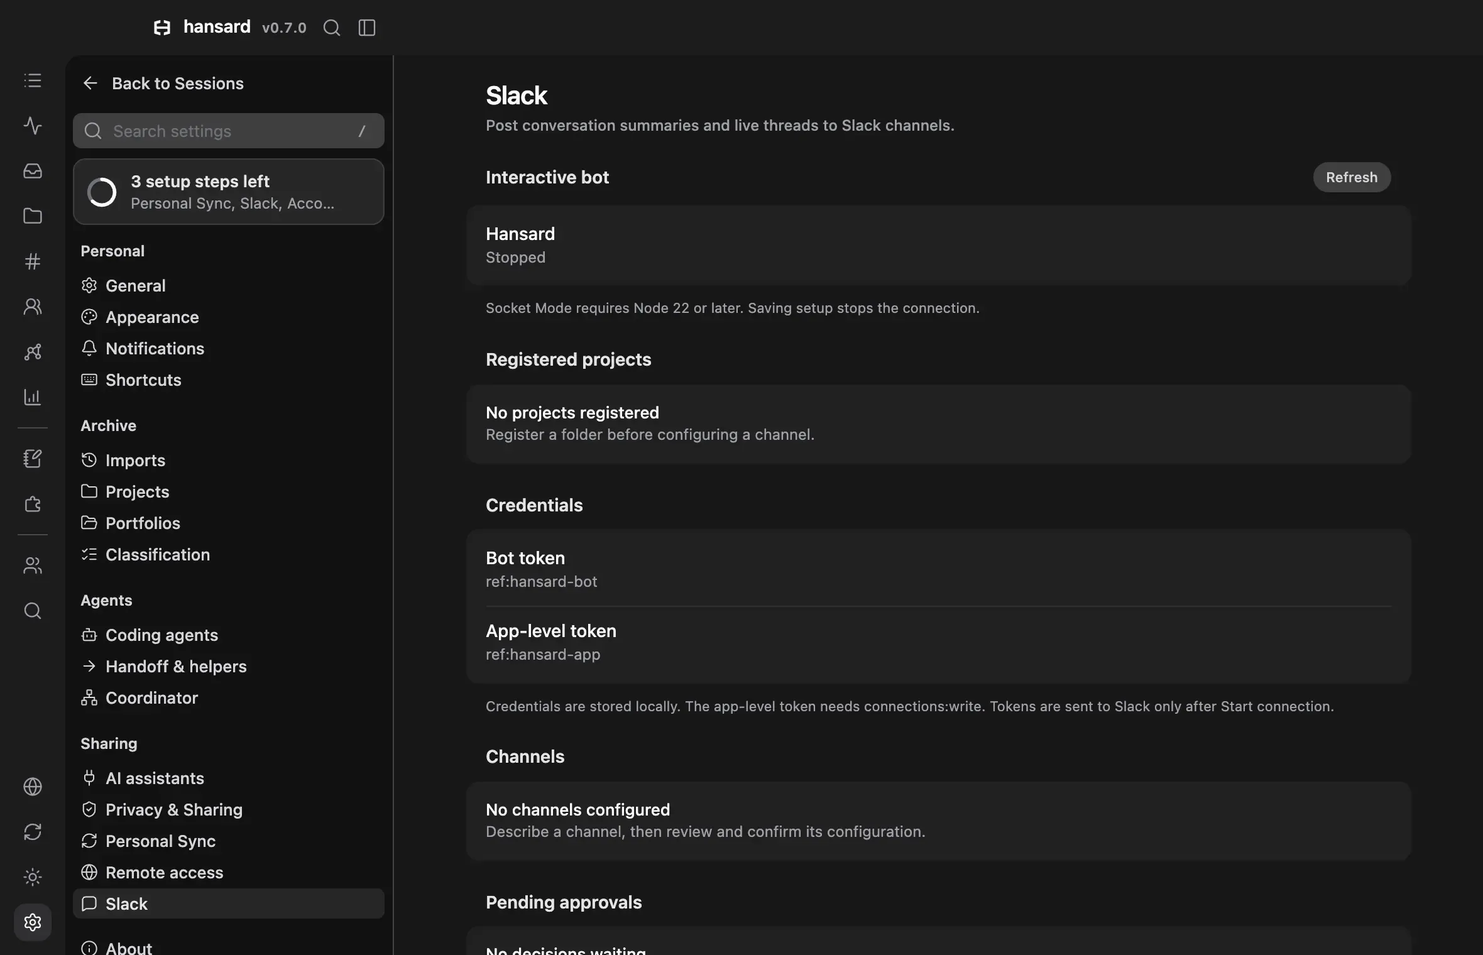1483x955 pixels.
Task: Open the hash channels icon in rail
Action: 33,261
